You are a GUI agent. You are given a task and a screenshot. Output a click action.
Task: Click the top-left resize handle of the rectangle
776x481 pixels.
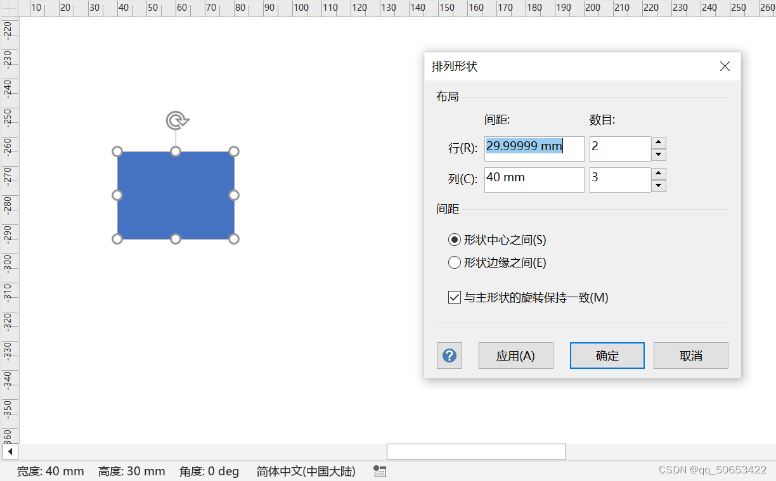click(117, 151)
